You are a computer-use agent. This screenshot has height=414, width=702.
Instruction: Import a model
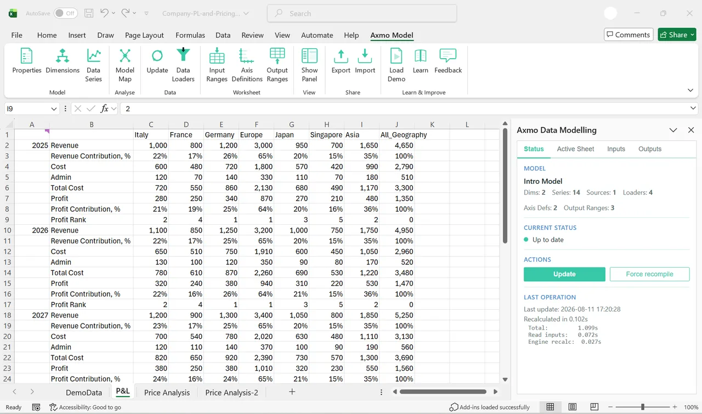tap(365, 61)
